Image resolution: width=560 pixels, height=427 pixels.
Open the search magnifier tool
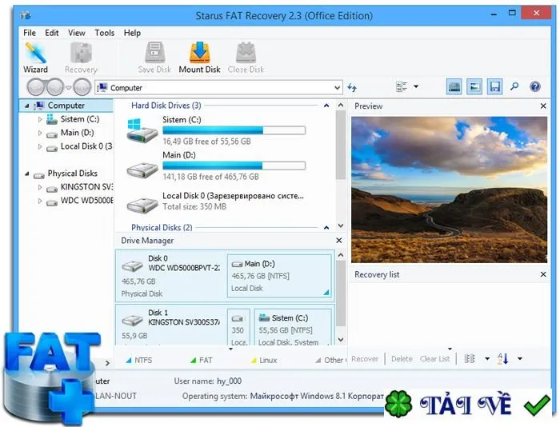click(514, 86)
